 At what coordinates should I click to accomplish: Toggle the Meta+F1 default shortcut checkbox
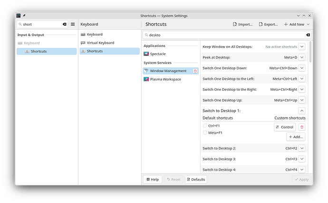(x=205, y=133)
